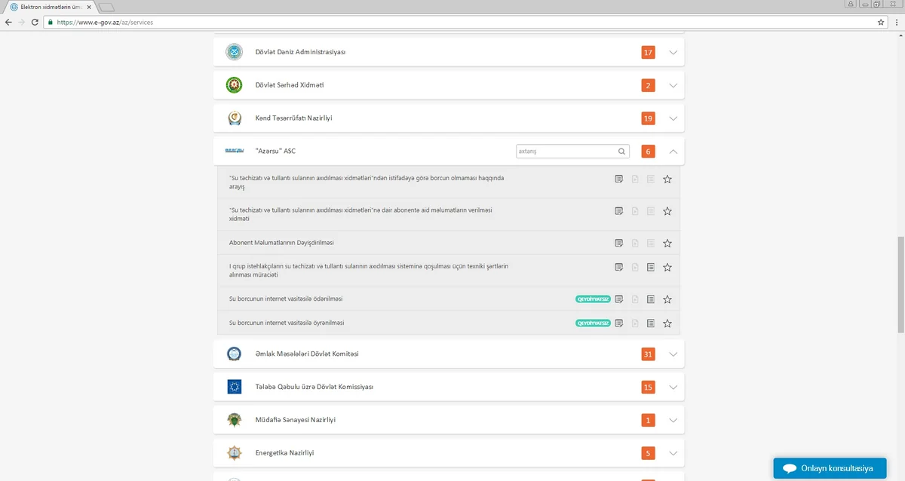Click the Əmlak Məsələləri Dövlət Komitəsi emblem
This screenshot has width=905, height=481.
pos(235,354)
